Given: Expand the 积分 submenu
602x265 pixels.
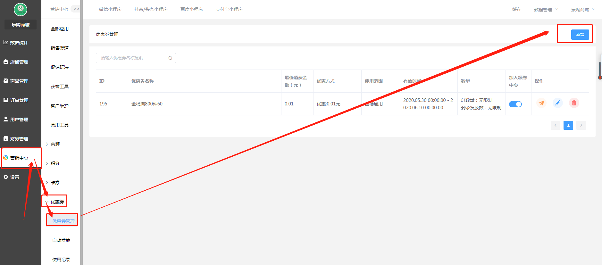Looking at the screenshot, I should [53, 163].
